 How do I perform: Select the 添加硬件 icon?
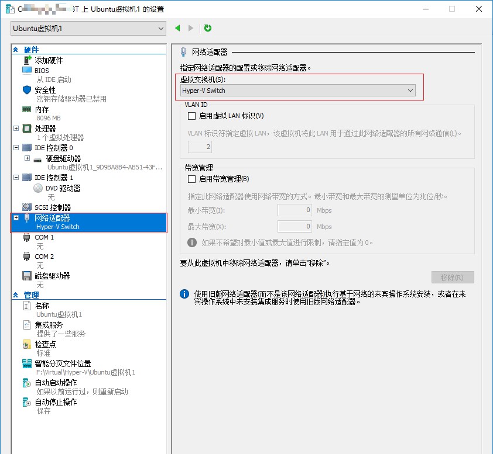[28, 60]
